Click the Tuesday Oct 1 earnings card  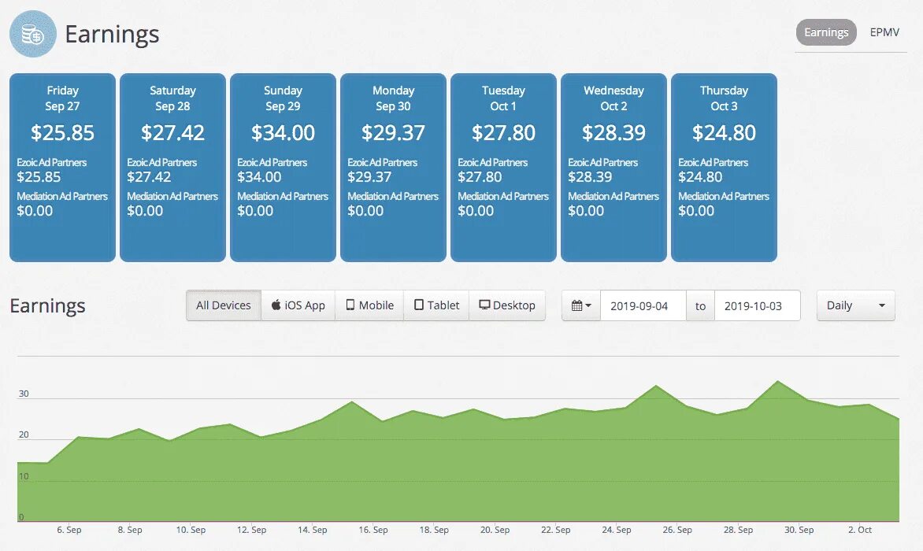coord(503,167)
